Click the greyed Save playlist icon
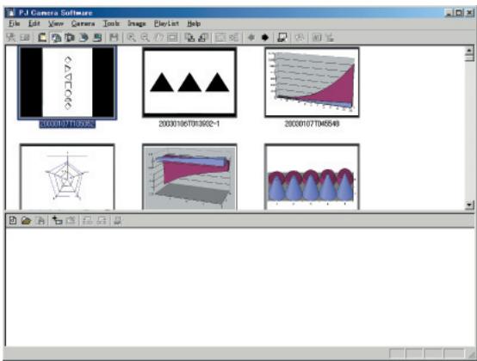Screen dimensions: 477x361 (40, 220)
